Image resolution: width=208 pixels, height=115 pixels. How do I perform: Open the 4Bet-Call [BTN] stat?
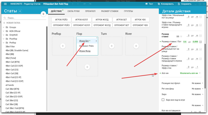[12, 62]
